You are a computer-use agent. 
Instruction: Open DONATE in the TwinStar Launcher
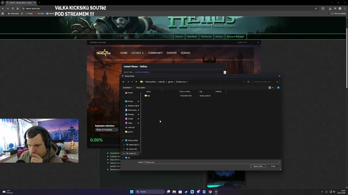[185, 53]
